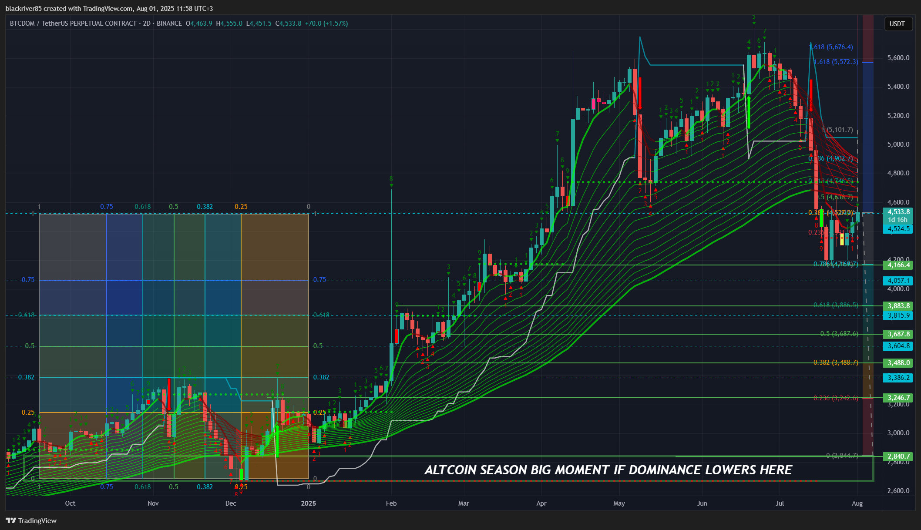Image resolution: width=921 pixels, height=530 pixels.
Task: Click the cyan price label 4,524.5
Action: click(897, 229)
